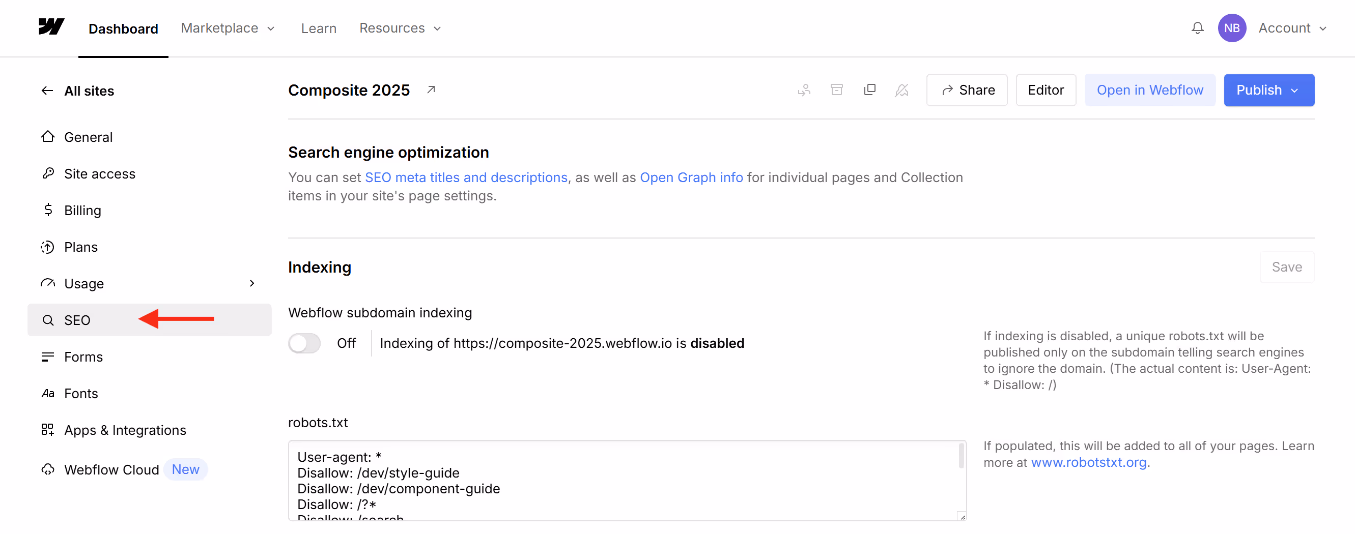
Task: Open the Open Graph info link
Action: click(691, 177)
